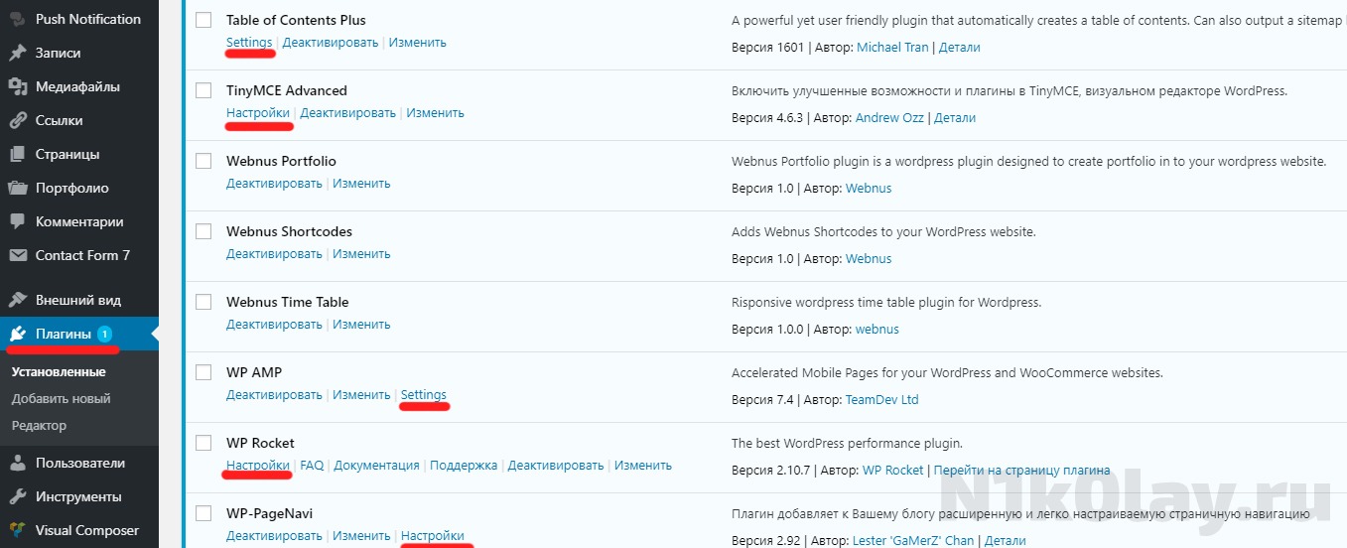The width and height of the screenshot is (1347, 548).
Task: Open Settings for Table of Contents Plus
Action: point(249,43)
